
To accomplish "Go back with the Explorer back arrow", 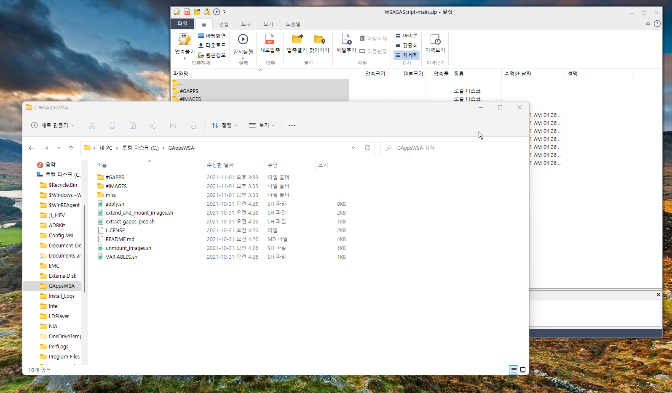I will click(31, 148).
